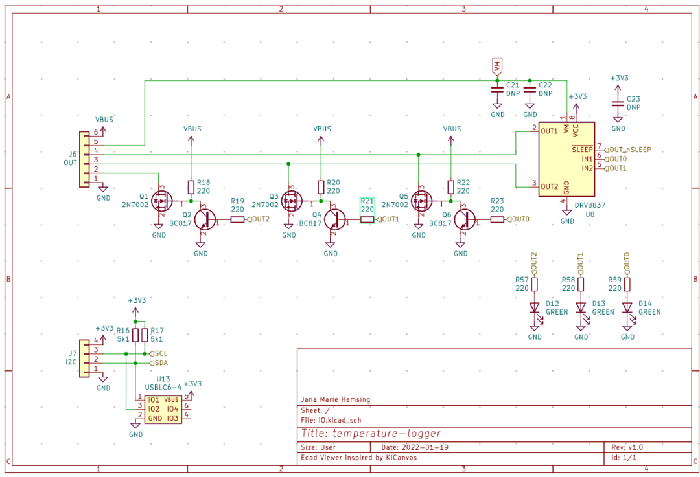Select the U8 DRV8837 motor driver block
The image size is (700, 477).
566,159
